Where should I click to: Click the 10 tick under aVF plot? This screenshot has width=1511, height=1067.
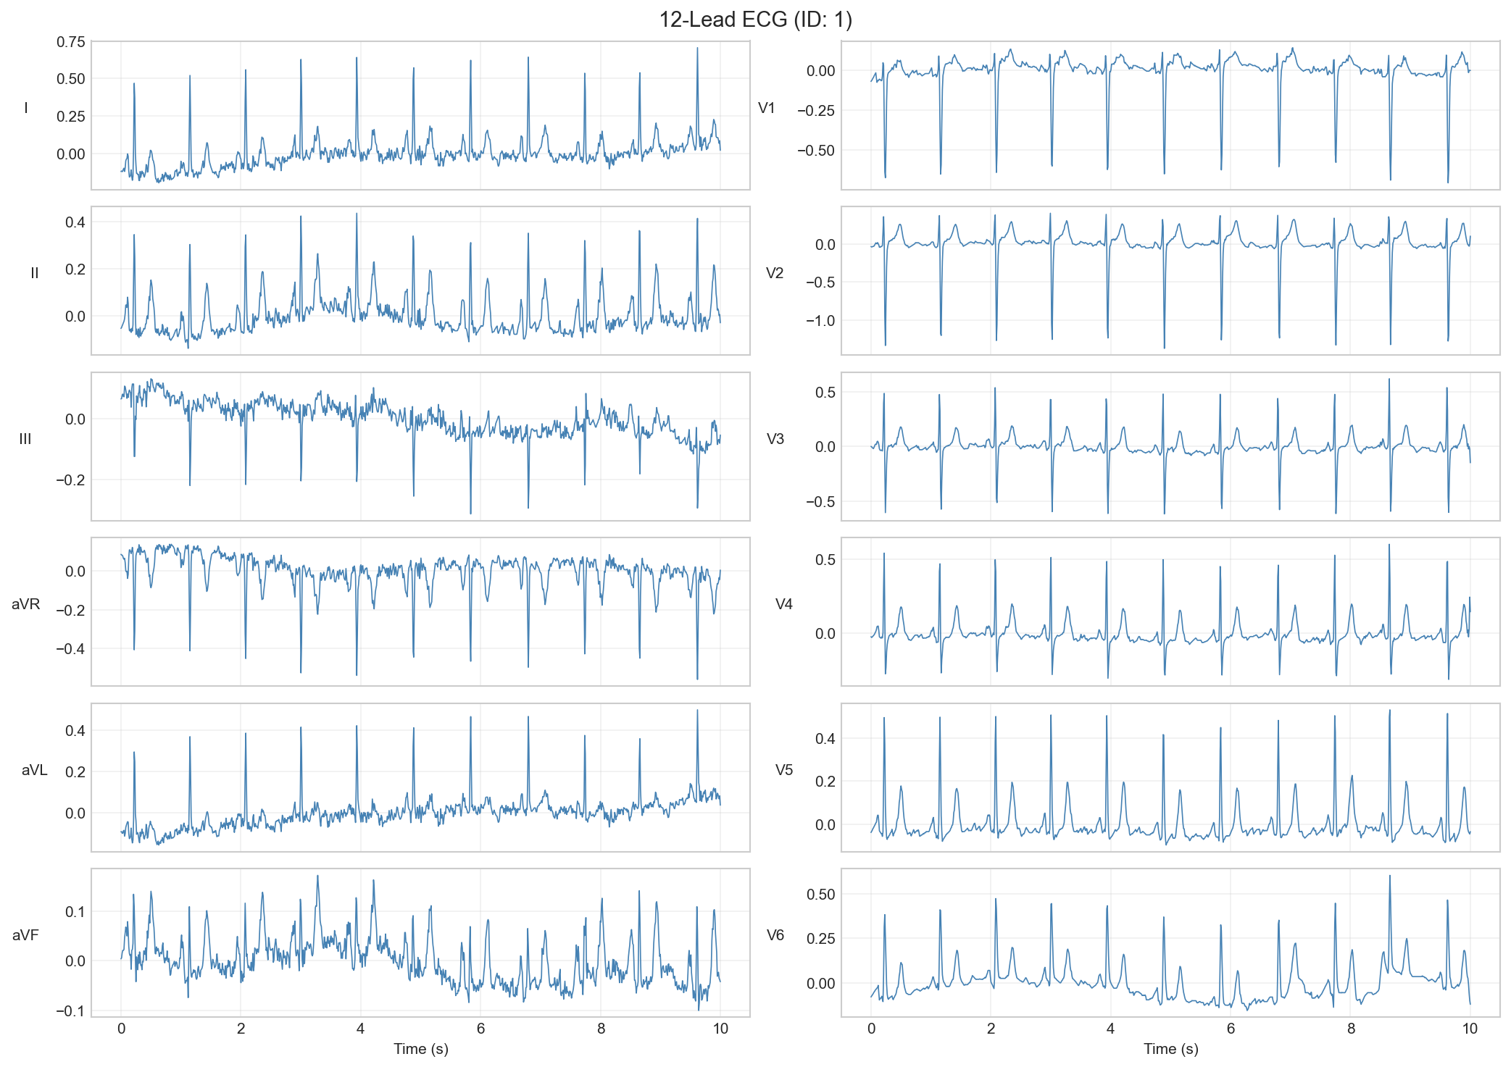coord(720,1029)
